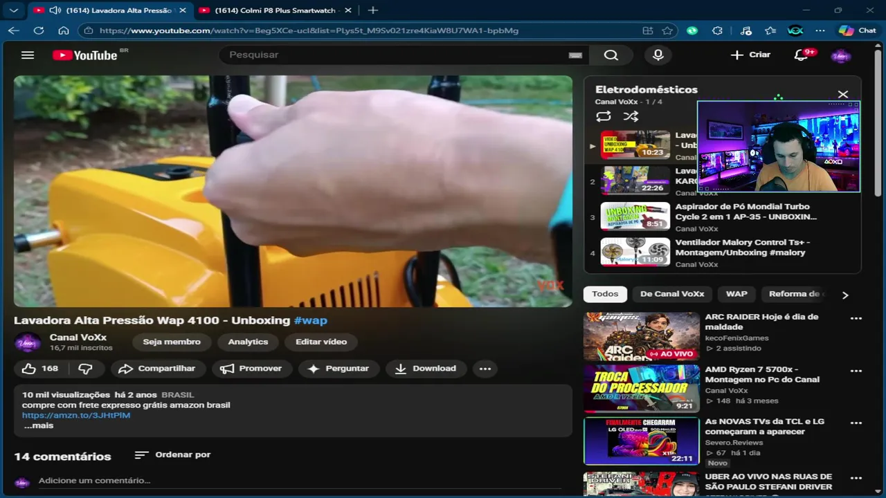The width and height of the screenshot is (886, 498).
Task: Add page to favorites with star icon
Action: [667, 30]
